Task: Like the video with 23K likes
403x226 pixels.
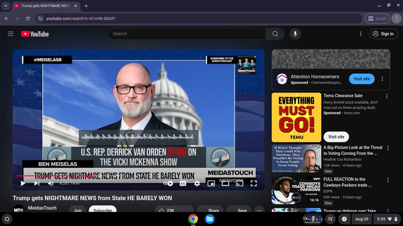Action: 166,209
